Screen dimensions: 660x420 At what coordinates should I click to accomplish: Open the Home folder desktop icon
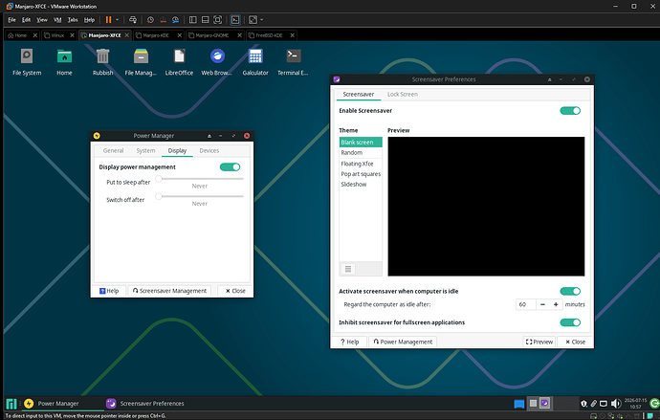pyautogui.click(x=64, y=62)
